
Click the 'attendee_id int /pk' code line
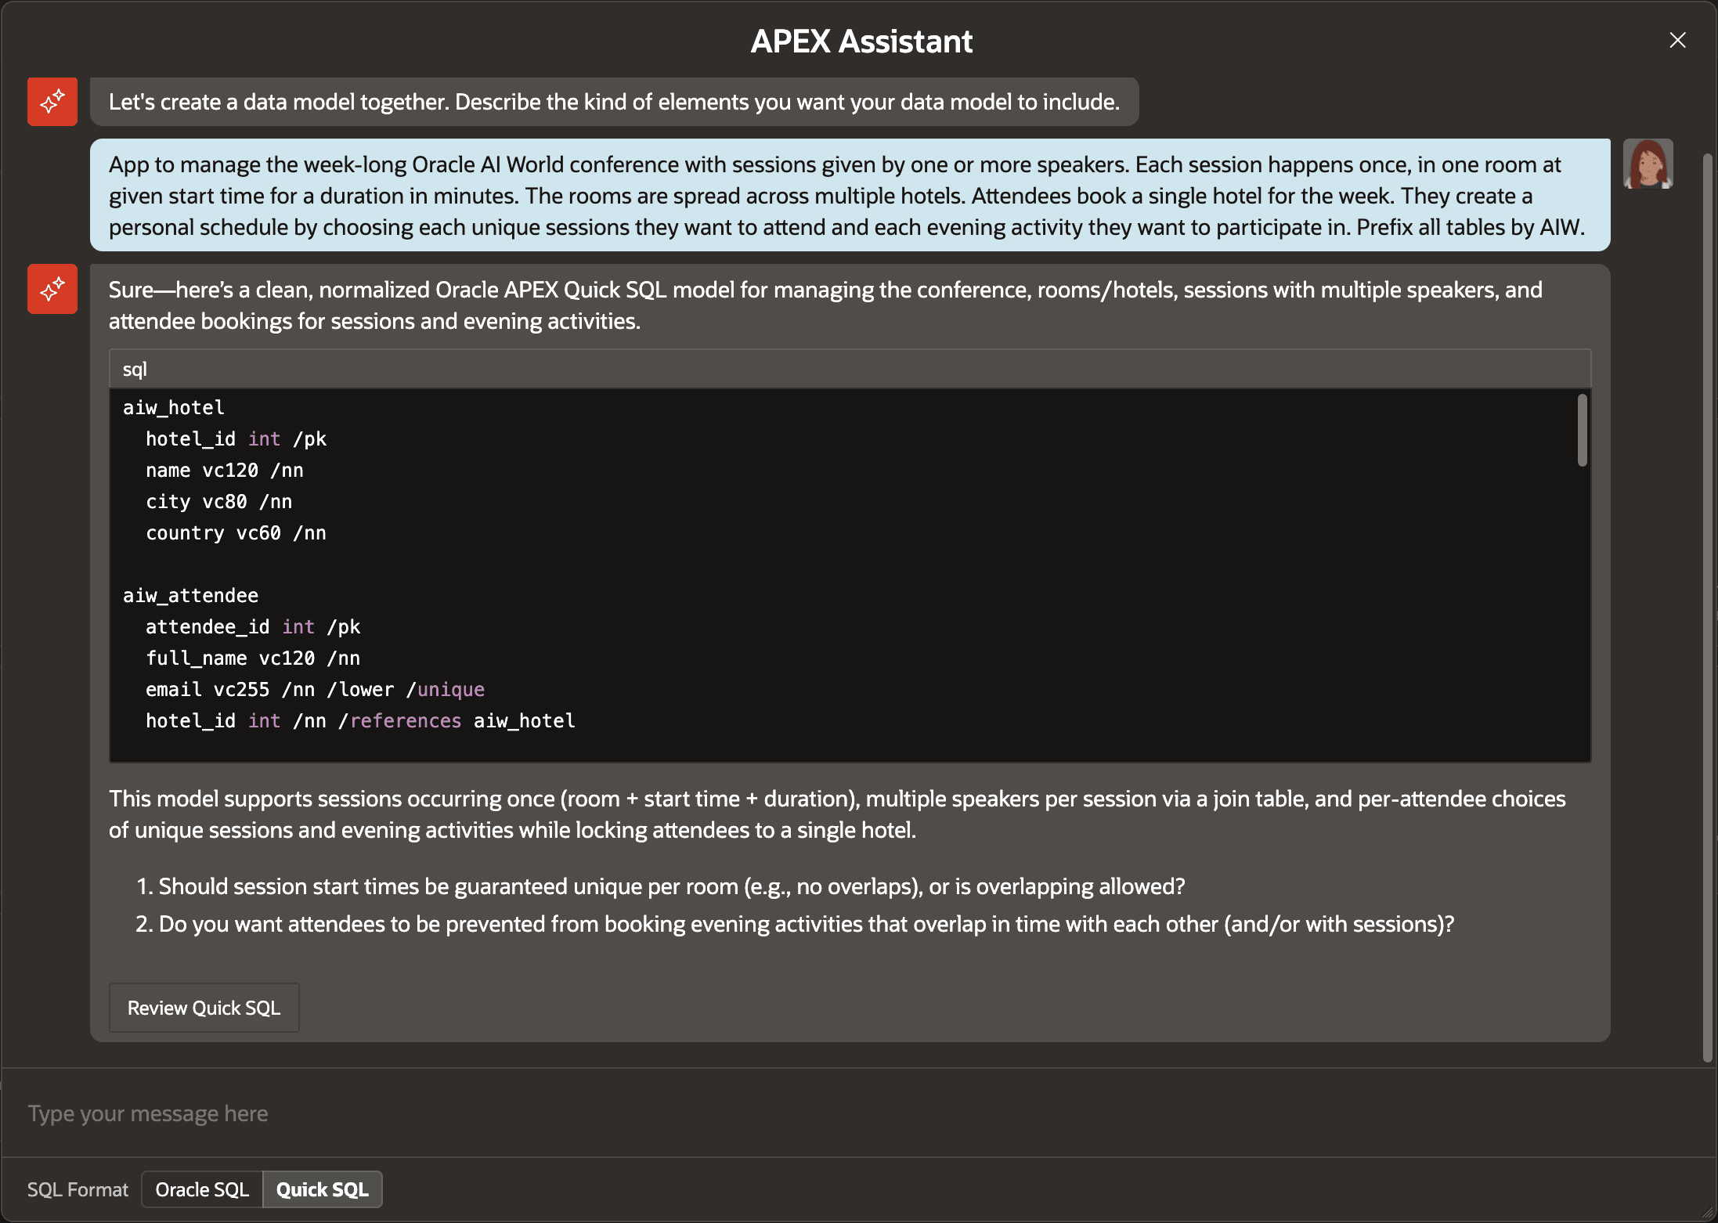tap(253, 626)
